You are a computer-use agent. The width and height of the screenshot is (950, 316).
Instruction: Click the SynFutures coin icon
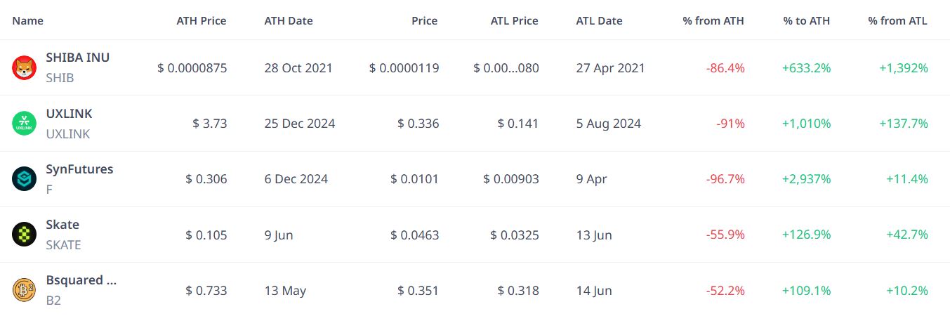(x=24, y=179)
